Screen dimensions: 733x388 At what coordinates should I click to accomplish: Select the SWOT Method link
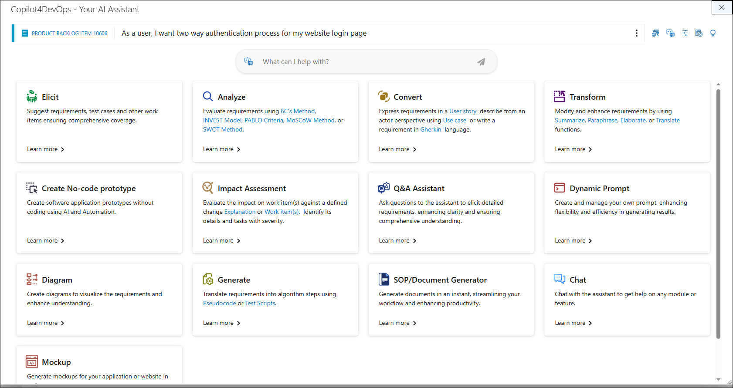click(x=223, y=130)
